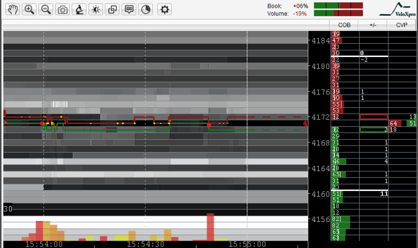Open the microscope detail tool
Screen dimensions: 418x248
(79, 10)
